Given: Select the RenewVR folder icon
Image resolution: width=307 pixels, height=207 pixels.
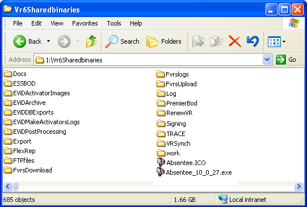Looking at the screenshot, I should (x=161, y=113).
